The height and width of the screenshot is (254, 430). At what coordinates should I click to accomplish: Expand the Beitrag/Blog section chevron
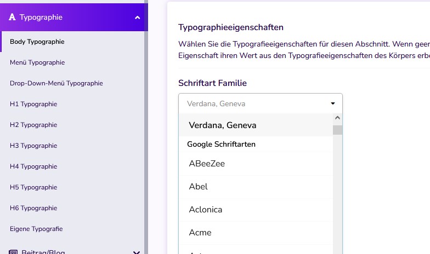tap(137, 252)
